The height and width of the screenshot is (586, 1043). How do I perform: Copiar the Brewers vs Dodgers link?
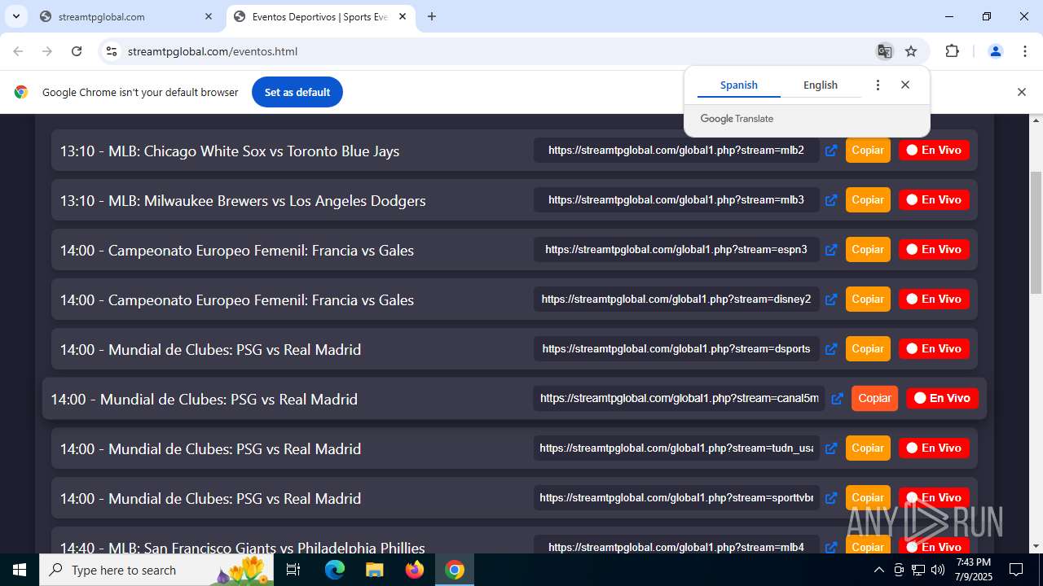868,200
